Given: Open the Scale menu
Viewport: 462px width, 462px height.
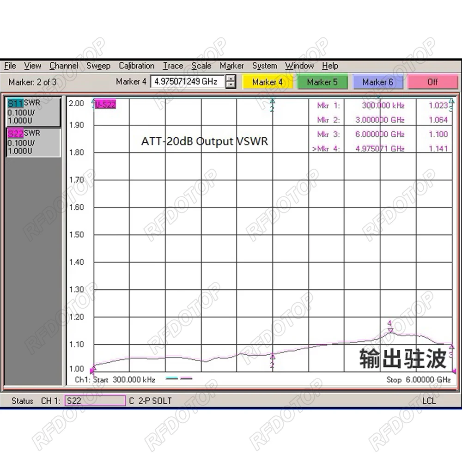Looking at the screenshot, I should 201,66.
